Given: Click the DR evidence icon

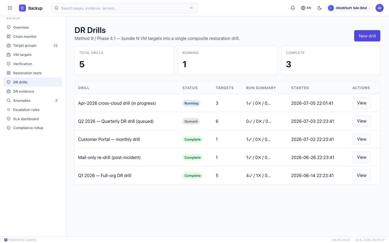Looking at the screenshot, I should pyautogui.click(x=9, y=91).
